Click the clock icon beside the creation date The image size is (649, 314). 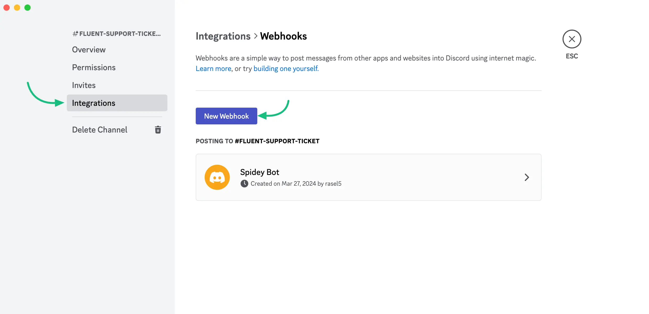pyautogui.click(x=244, y=183)
